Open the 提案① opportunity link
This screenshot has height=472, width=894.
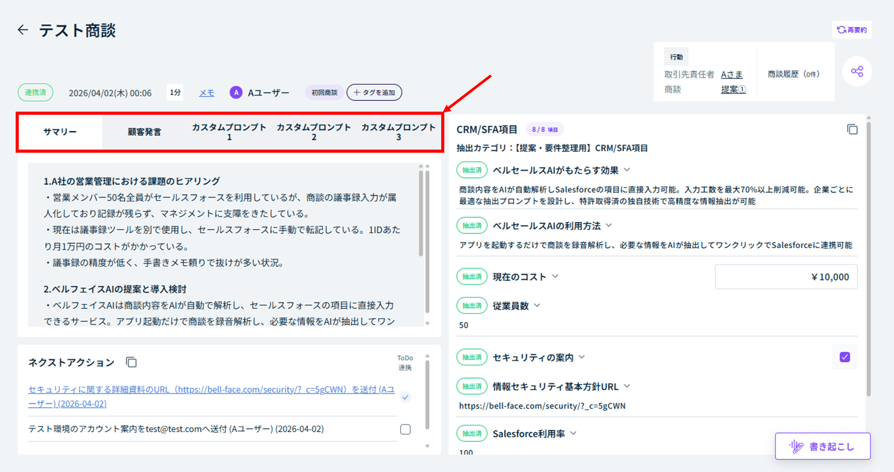[x=733, y=89]
